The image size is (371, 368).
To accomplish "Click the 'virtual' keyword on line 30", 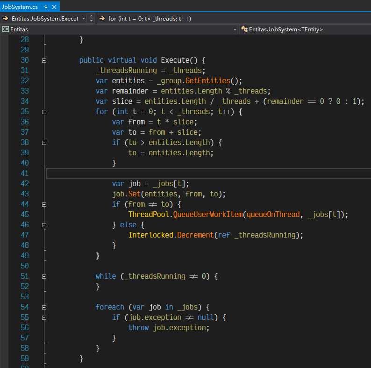I will 122,60.
